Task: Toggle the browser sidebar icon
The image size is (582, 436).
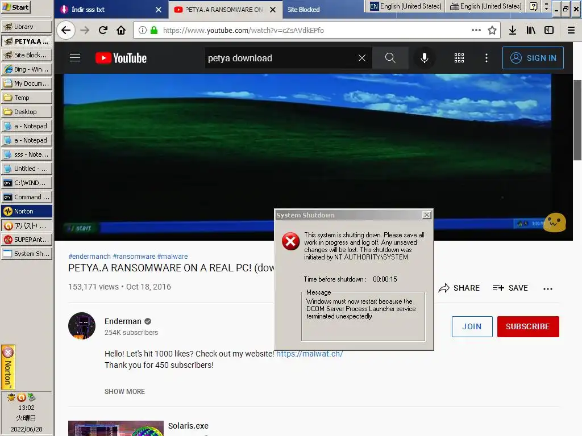Action: pyautogui.click(x=549, y=31)
